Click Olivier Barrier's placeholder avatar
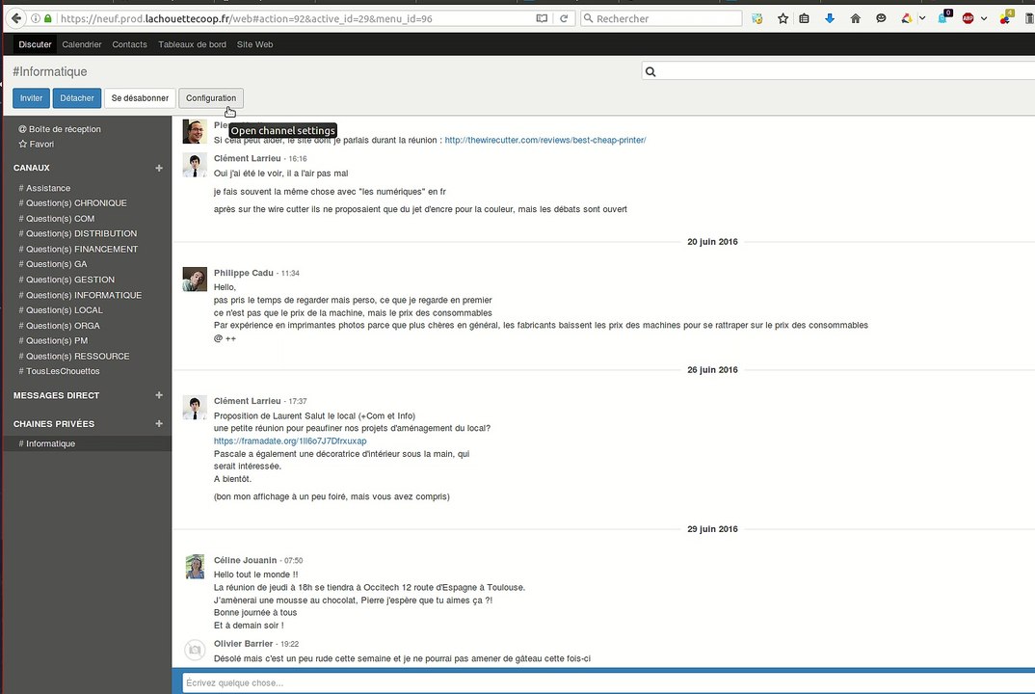Screen dimensions: 1035x694 click(195, 650)
